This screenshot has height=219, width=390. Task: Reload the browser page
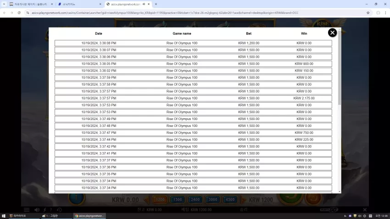pos(19,13)
